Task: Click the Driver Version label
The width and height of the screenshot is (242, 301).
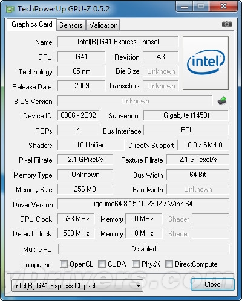Action: click(x=33, y=205)
